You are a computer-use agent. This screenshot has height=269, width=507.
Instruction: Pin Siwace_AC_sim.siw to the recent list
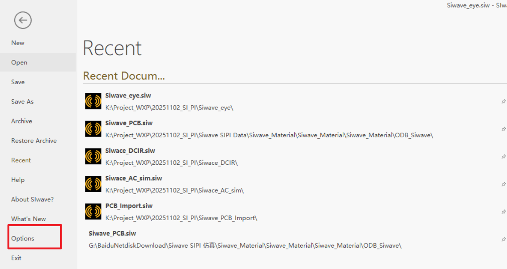click(x=504, y=184)
